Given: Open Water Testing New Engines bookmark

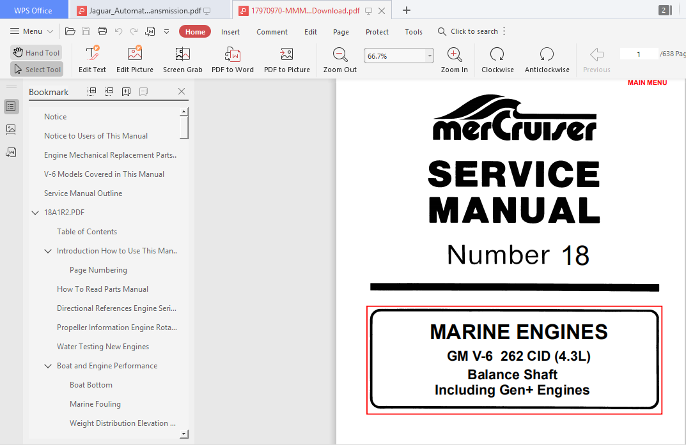Looking at the screenshot, I should [103, 347].
